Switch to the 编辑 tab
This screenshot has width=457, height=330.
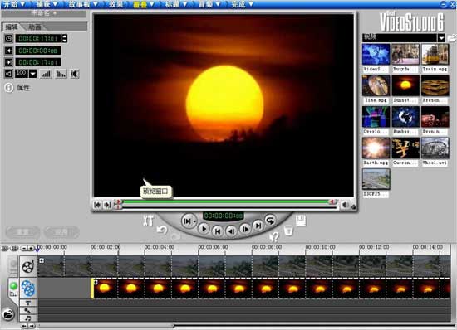(x=12, y=27)
